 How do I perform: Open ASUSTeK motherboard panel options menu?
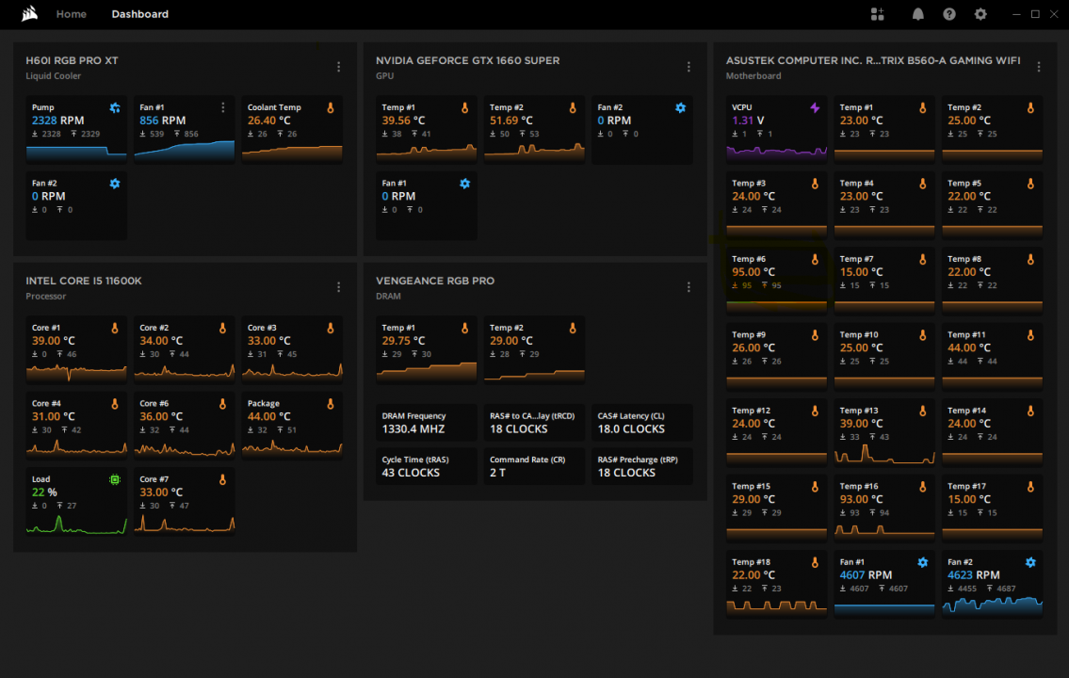(1039, 67)
